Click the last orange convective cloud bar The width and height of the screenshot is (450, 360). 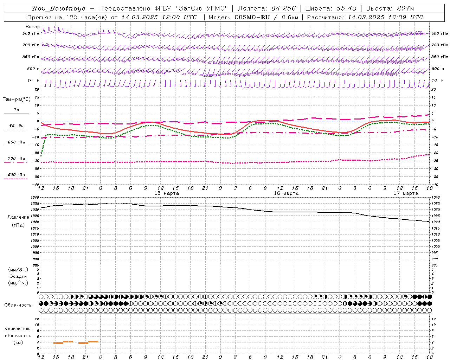93,341
